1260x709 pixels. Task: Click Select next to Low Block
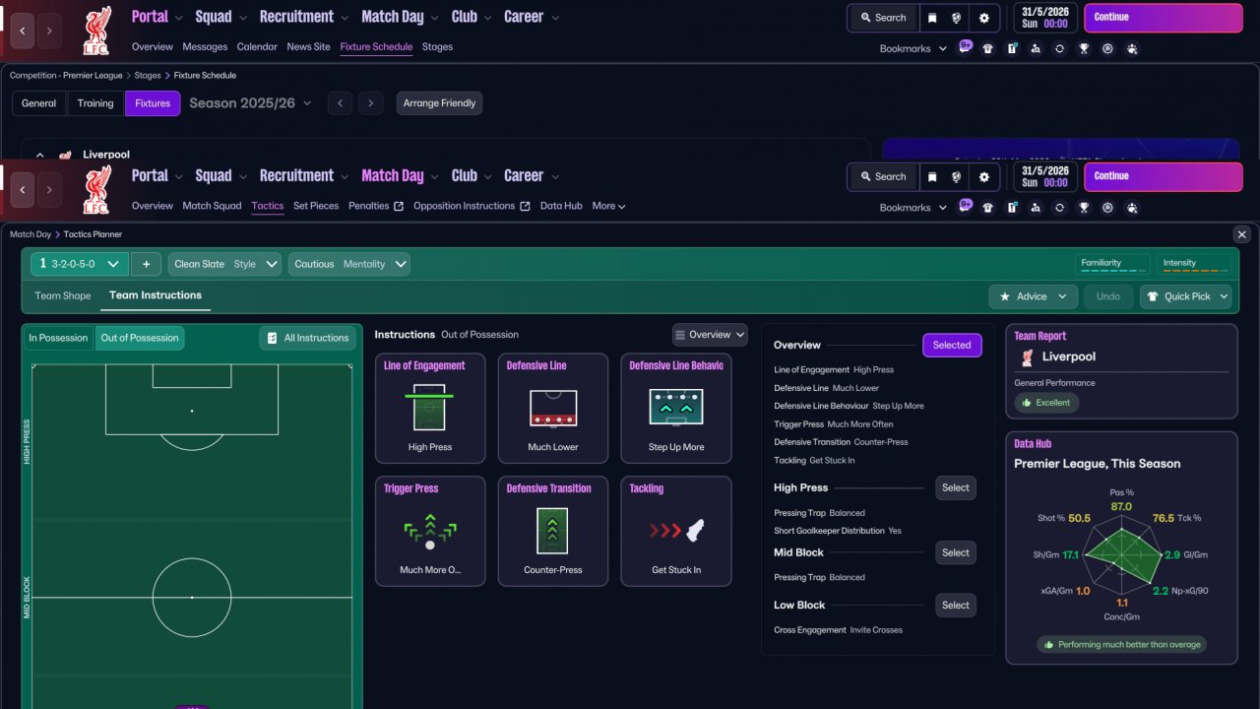(956, 606)
